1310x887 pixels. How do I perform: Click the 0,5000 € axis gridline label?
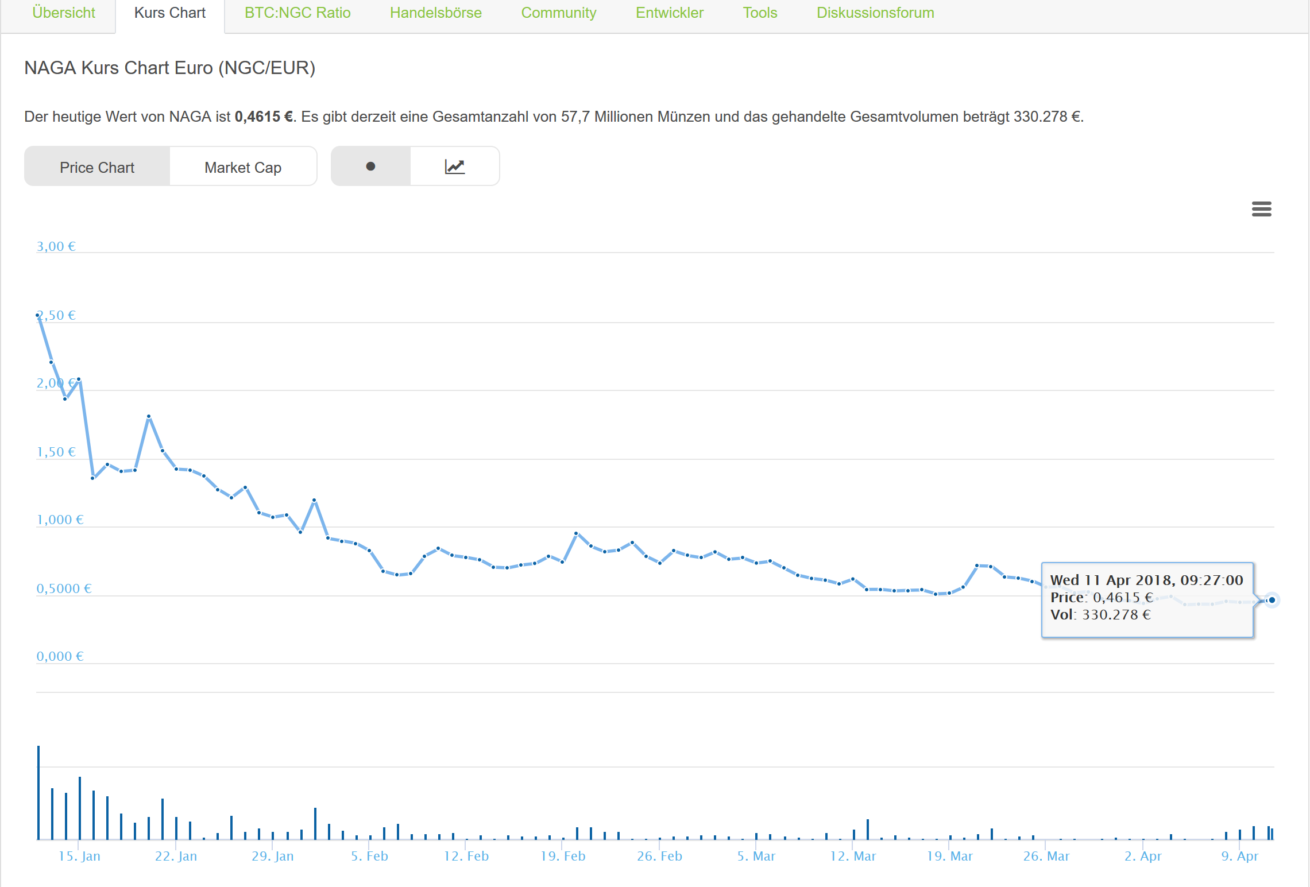pos(63,588)
